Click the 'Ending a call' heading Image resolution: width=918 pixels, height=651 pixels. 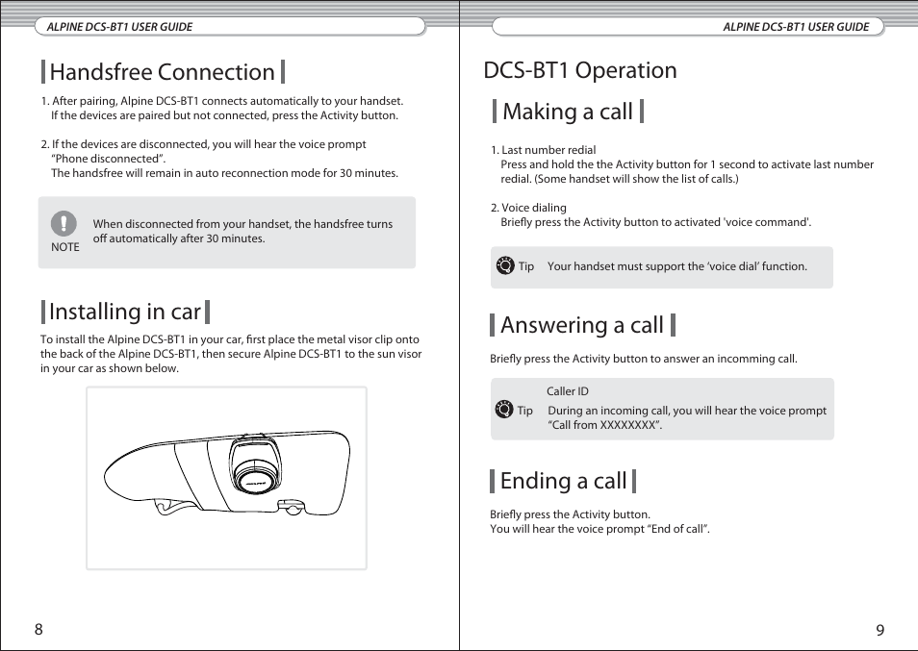[563, 481]
